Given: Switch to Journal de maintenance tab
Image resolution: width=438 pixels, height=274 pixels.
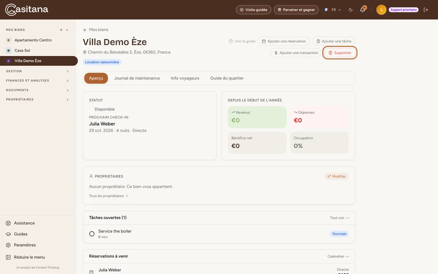Looking at the screenshot, I should coord(137,78).
